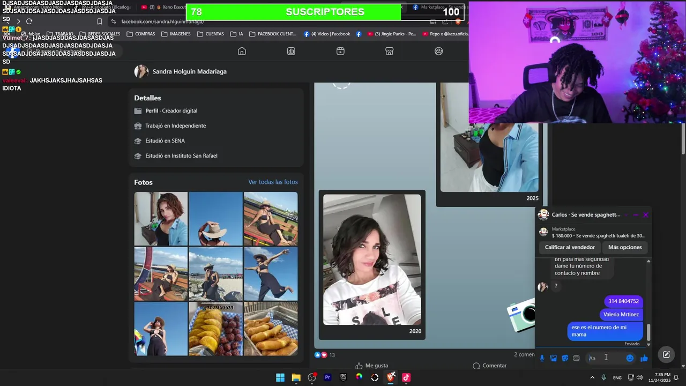Click the Estudió en SENA detail
686x386 pixels.
165,140
